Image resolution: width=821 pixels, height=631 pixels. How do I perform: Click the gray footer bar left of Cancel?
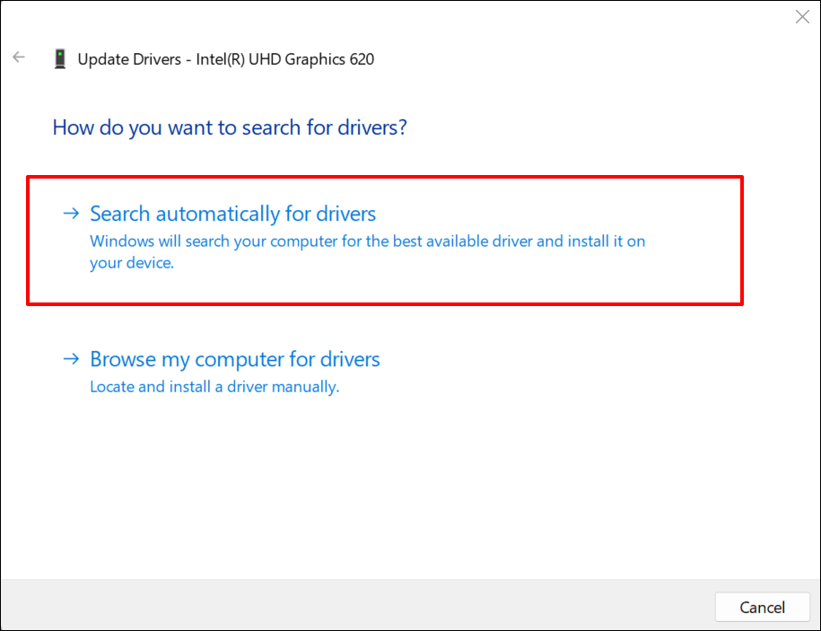[359, 606]
